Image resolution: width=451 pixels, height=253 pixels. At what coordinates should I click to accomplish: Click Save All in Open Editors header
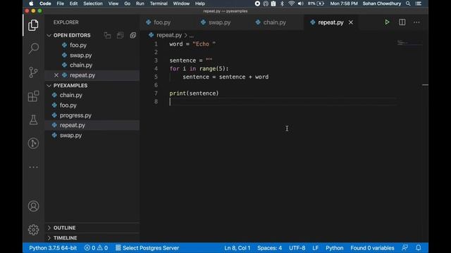coord(121,35)
